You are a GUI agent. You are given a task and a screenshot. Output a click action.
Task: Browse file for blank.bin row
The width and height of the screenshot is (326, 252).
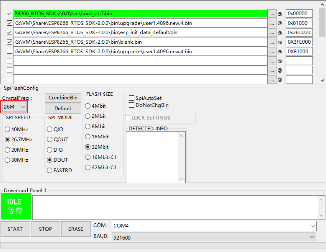[272, 42]
